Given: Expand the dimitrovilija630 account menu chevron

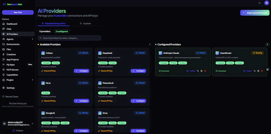Looking at the screenshot, I should pos(33,123).
